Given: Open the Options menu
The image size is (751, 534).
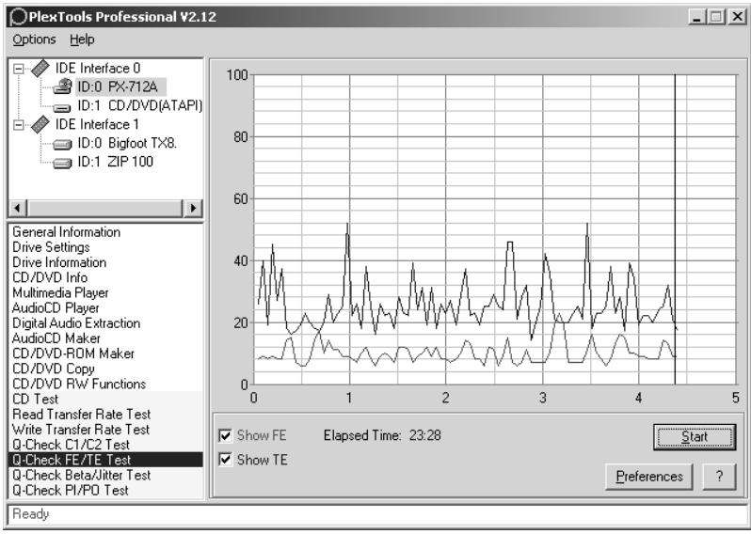Looking at the screenshot, I should 34,39.
